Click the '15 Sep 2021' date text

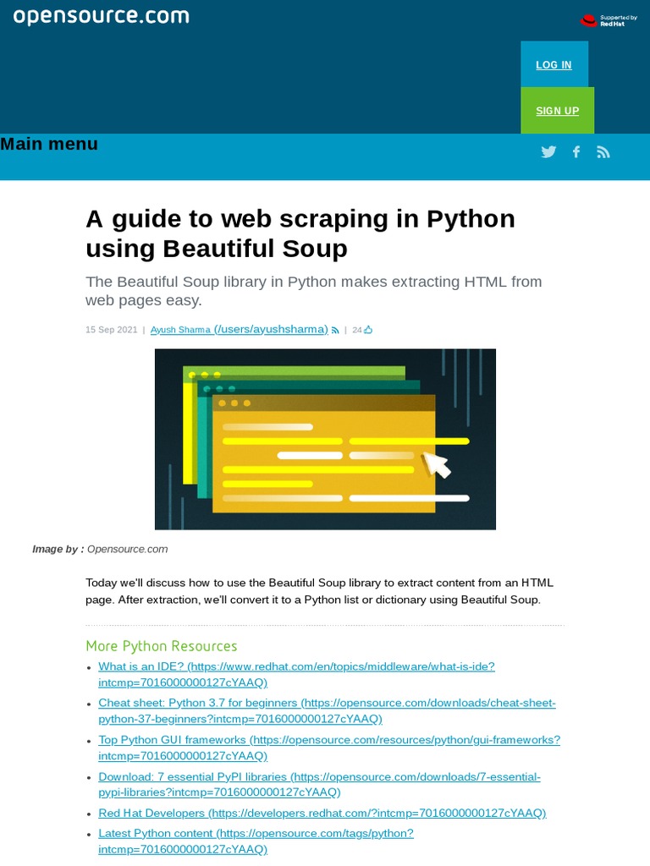(x=111, y=330)
